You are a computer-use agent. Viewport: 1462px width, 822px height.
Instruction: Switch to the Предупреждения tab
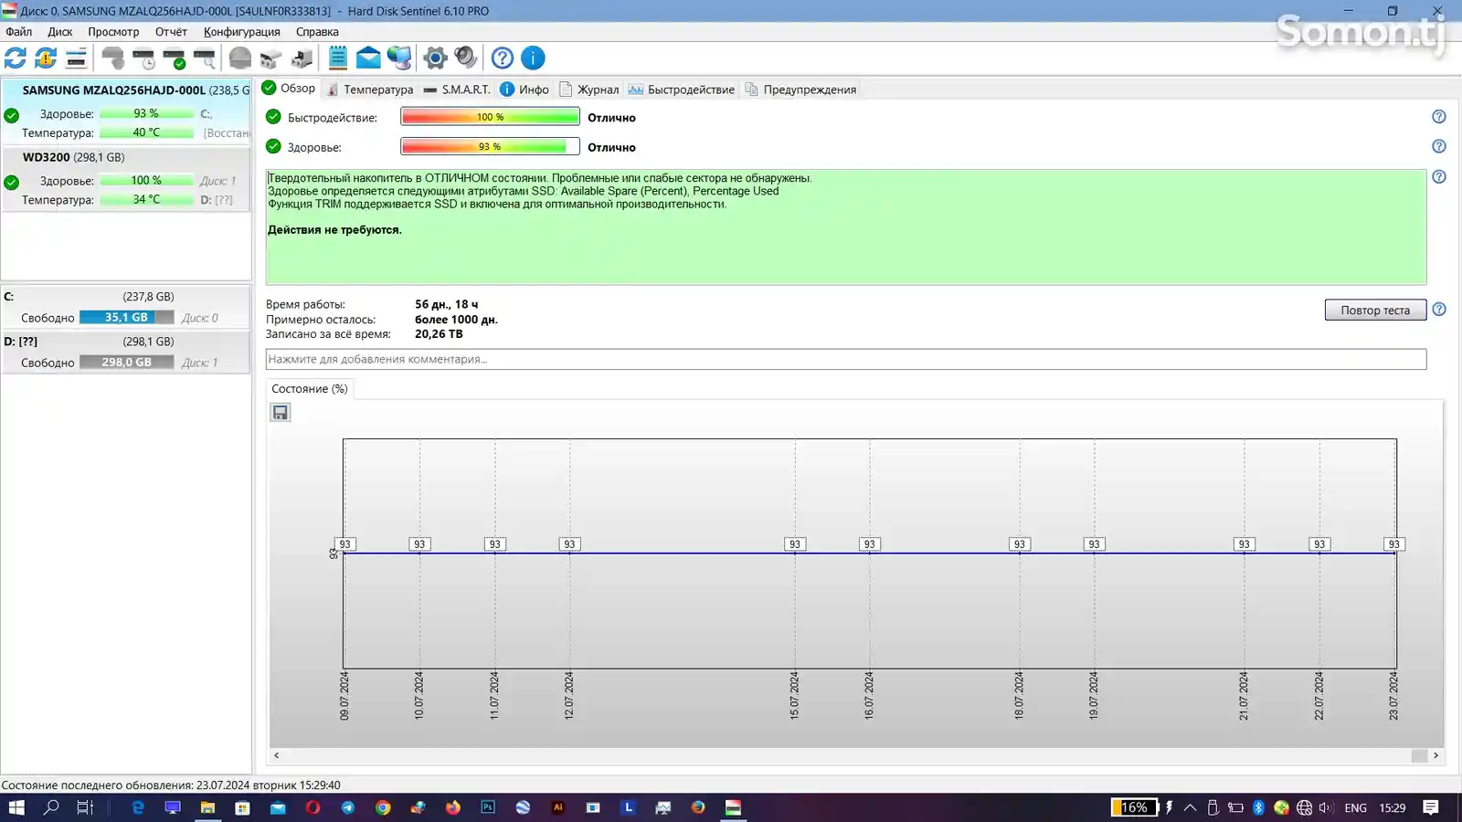click(x=801, y=90)
